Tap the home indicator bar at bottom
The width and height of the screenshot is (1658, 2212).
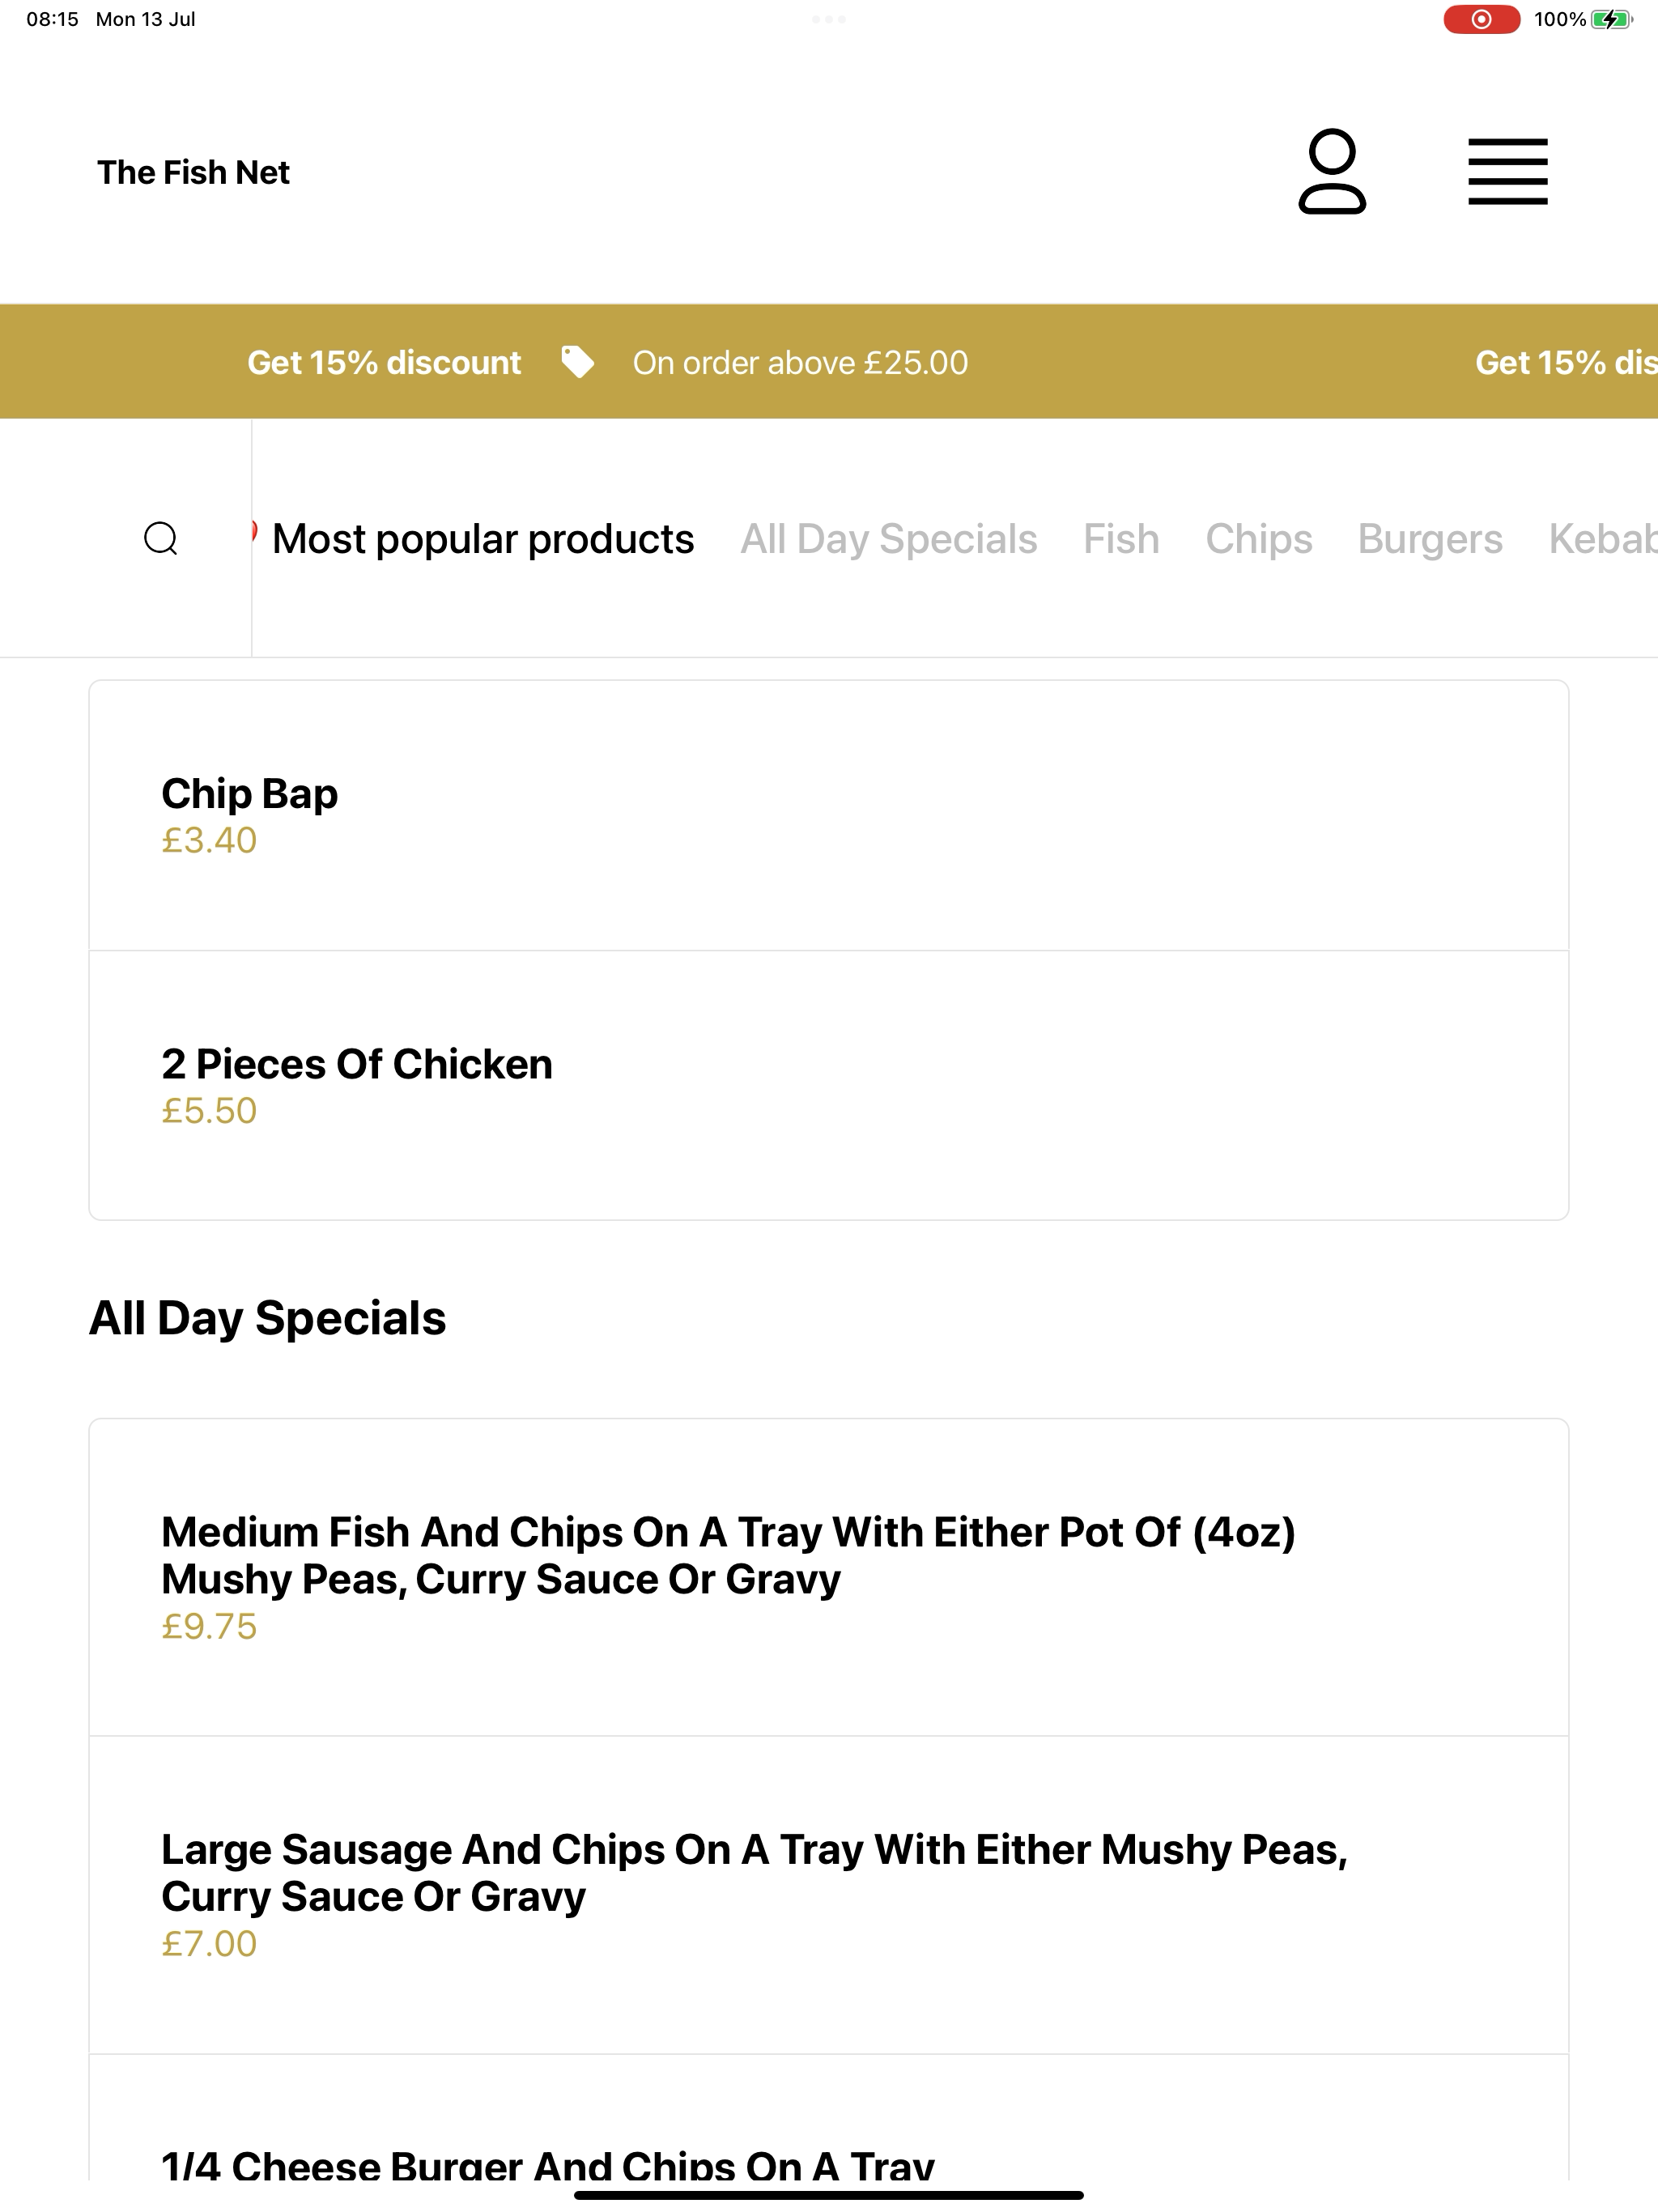829,2195
